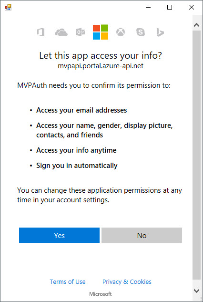Open the Privacy & Cookies link
The width and height of the screenshot is (203, 302).
coord(127,281)
